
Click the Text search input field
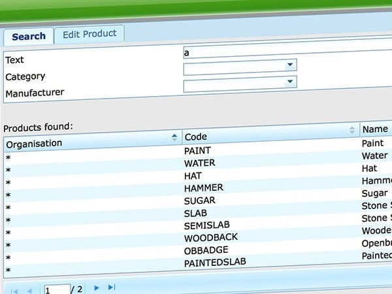click(287, 49)
